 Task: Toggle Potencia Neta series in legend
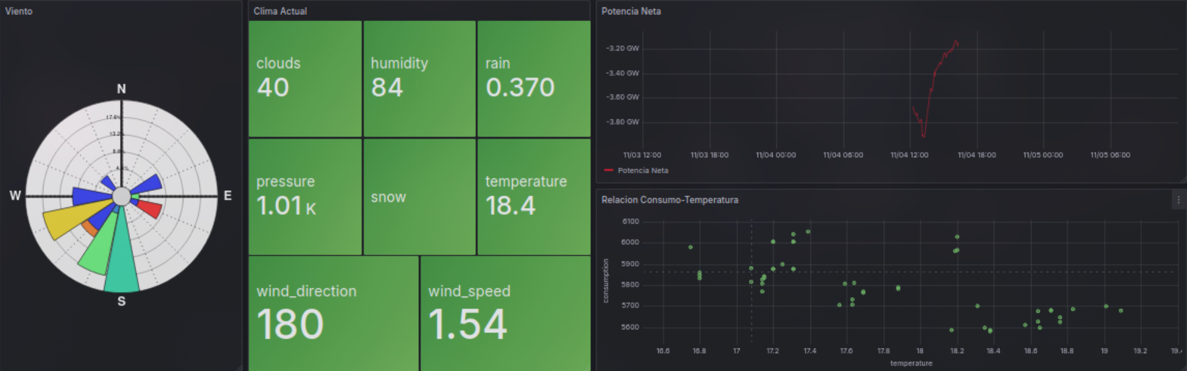[643, 170]
